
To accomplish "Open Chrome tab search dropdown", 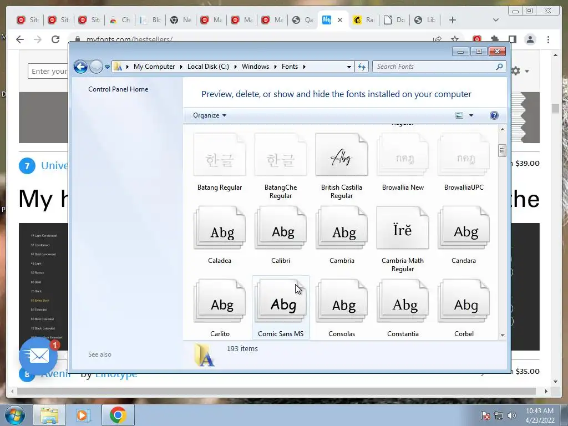I will coord(496,20).
